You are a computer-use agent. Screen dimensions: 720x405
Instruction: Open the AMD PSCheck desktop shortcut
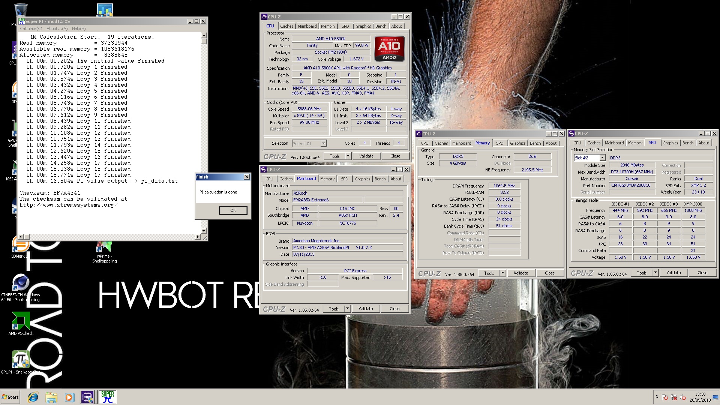[21, 324]
